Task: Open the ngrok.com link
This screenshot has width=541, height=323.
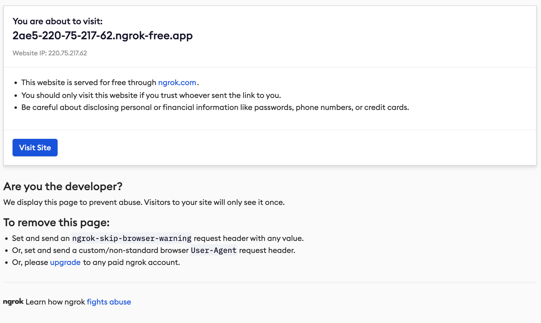Action: 177,82
